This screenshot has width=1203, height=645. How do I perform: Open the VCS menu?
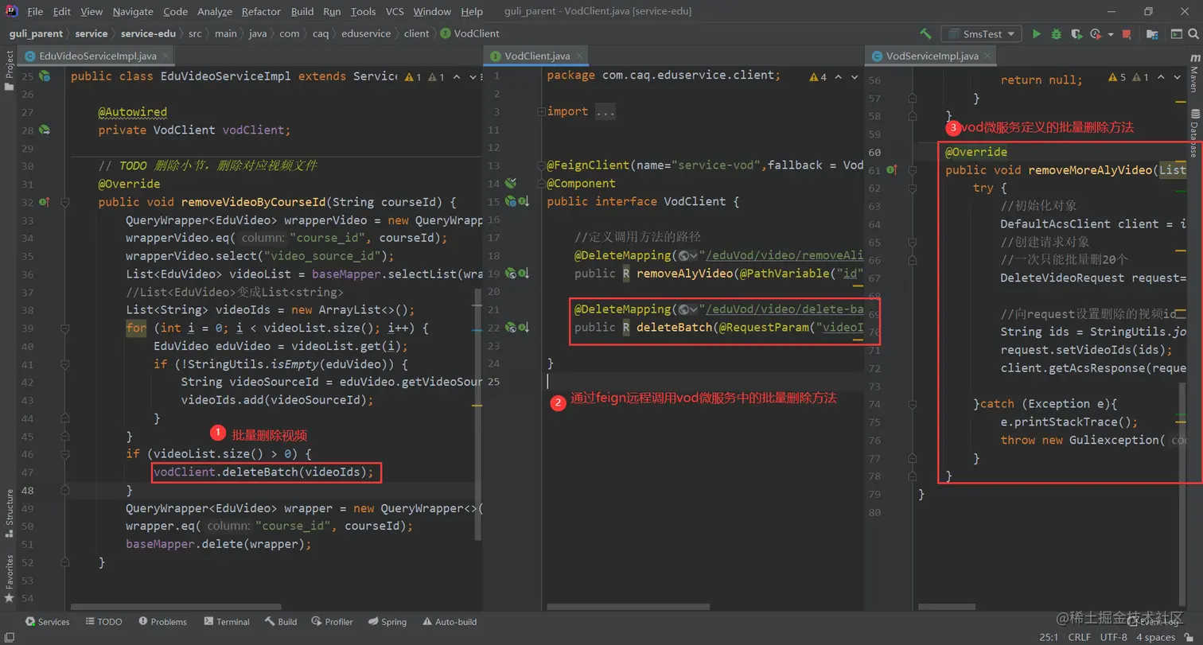[x=395, y=12]
